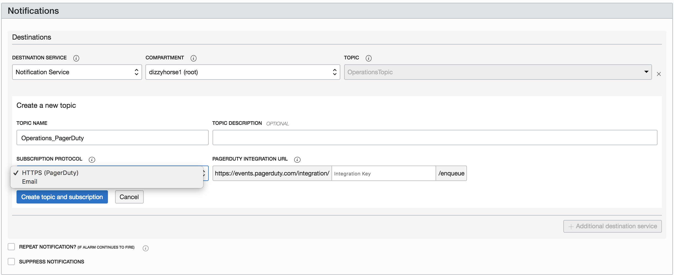Screen dimensions: 674x275
Task: Remove the destination row with X icon
Action: [659, 74]
